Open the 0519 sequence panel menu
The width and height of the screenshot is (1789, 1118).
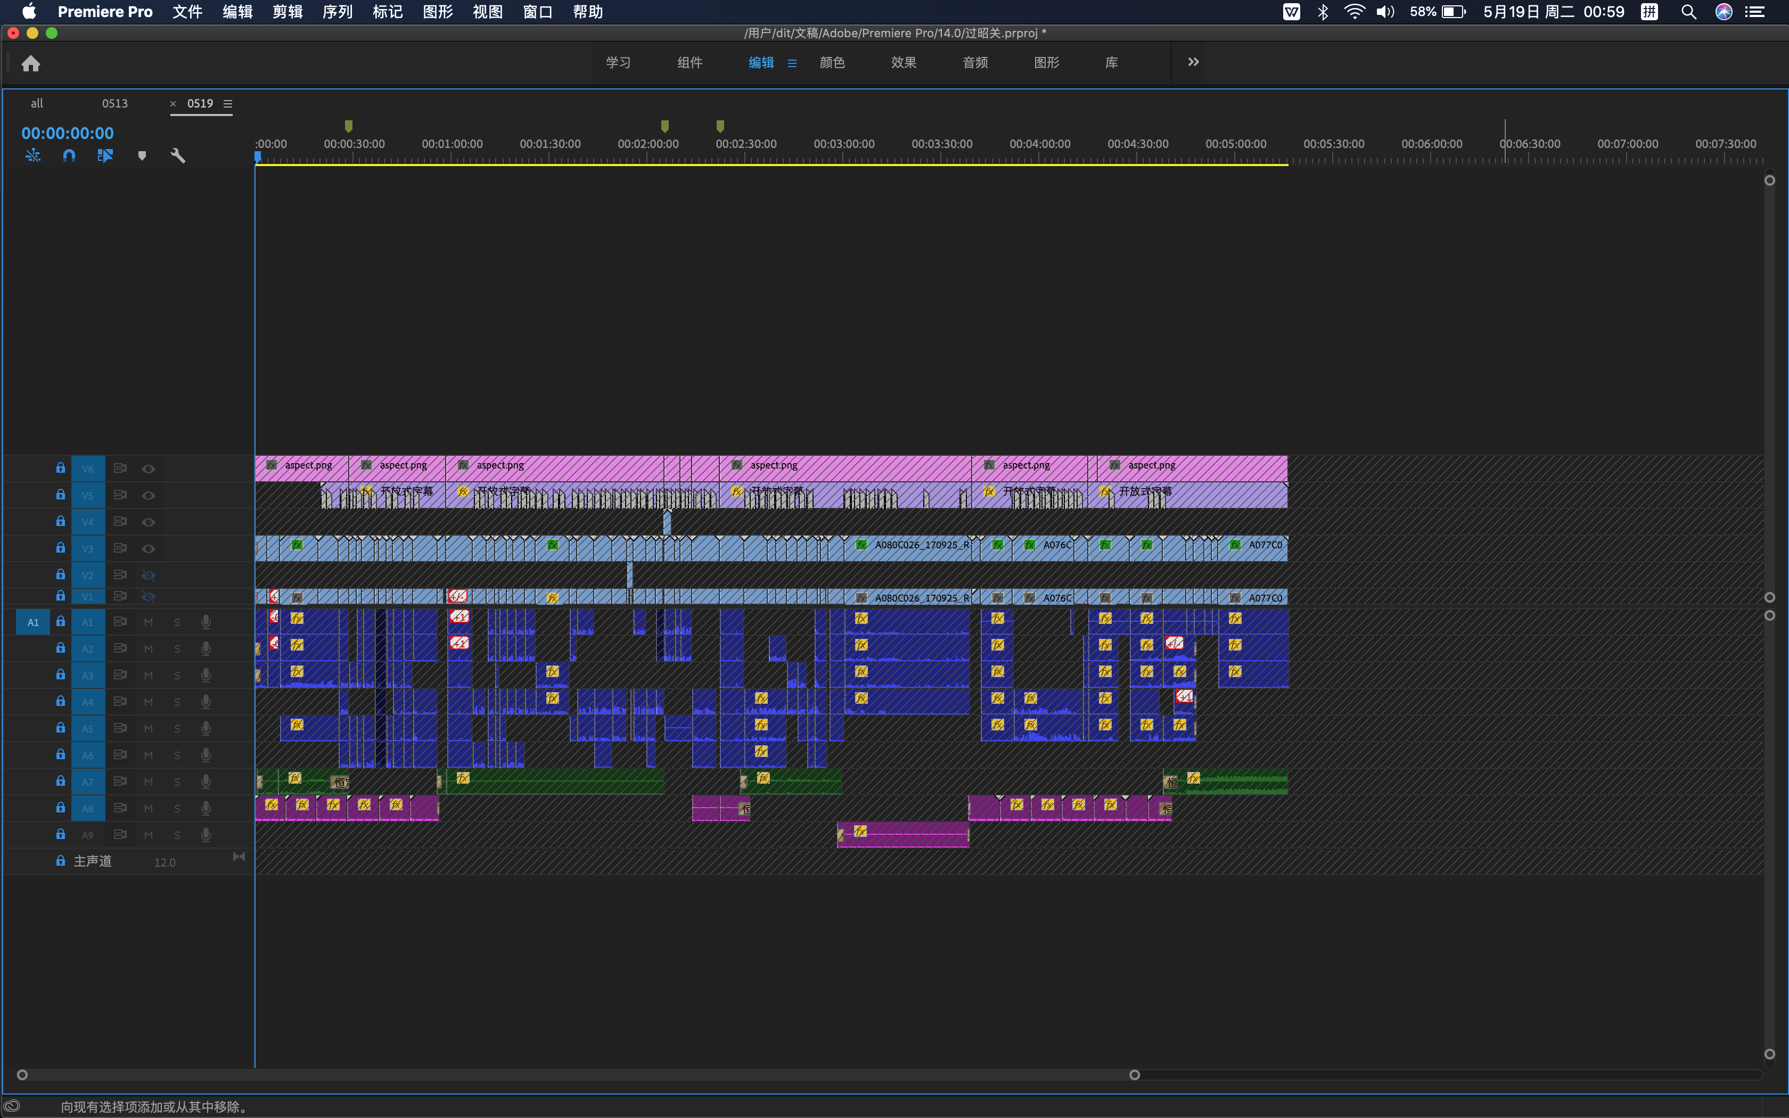click(228, 104)
